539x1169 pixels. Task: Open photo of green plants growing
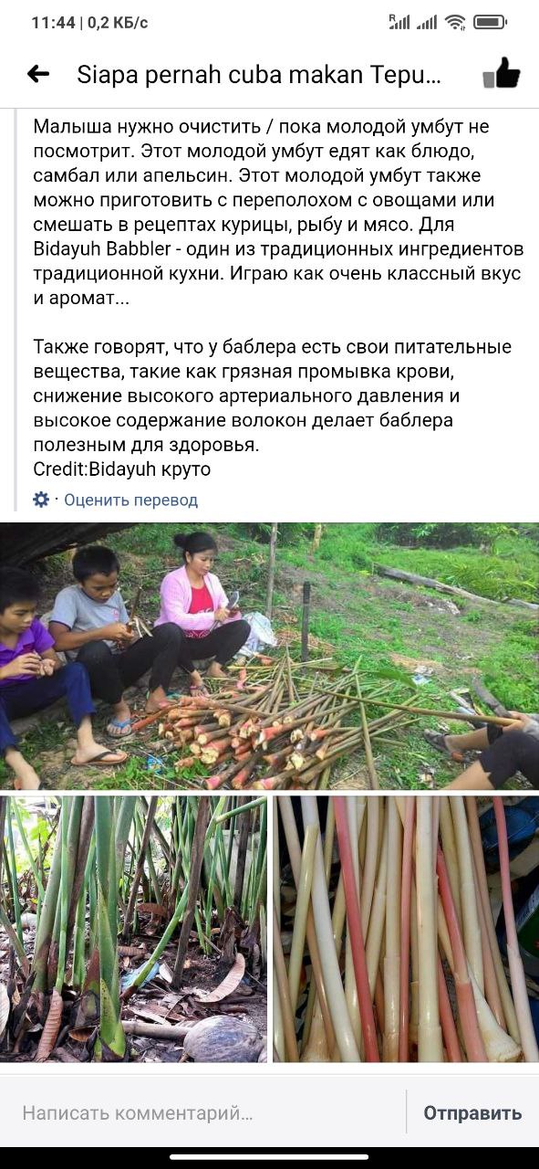pos(133,929)
